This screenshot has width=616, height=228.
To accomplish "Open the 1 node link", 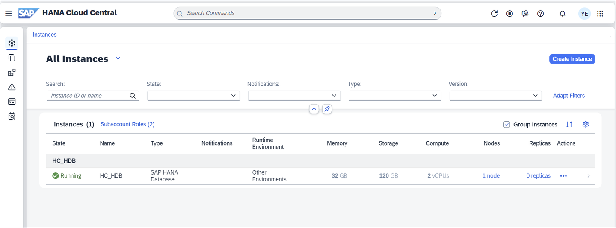I will click(491, 176).
